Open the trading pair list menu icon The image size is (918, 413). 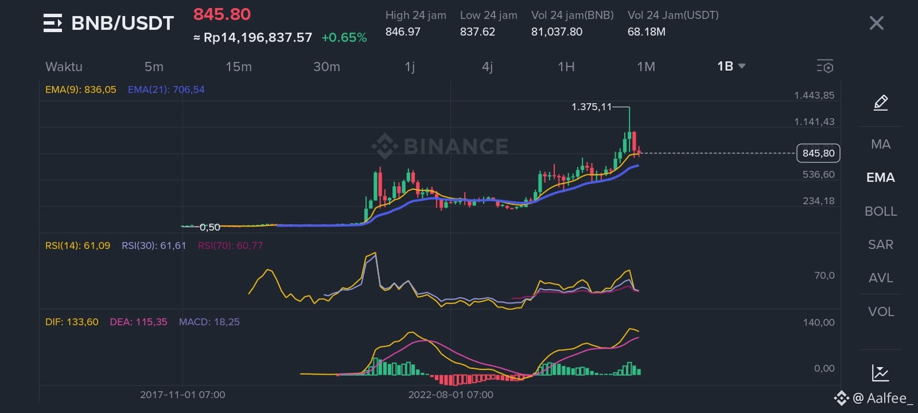coord(53,23)
